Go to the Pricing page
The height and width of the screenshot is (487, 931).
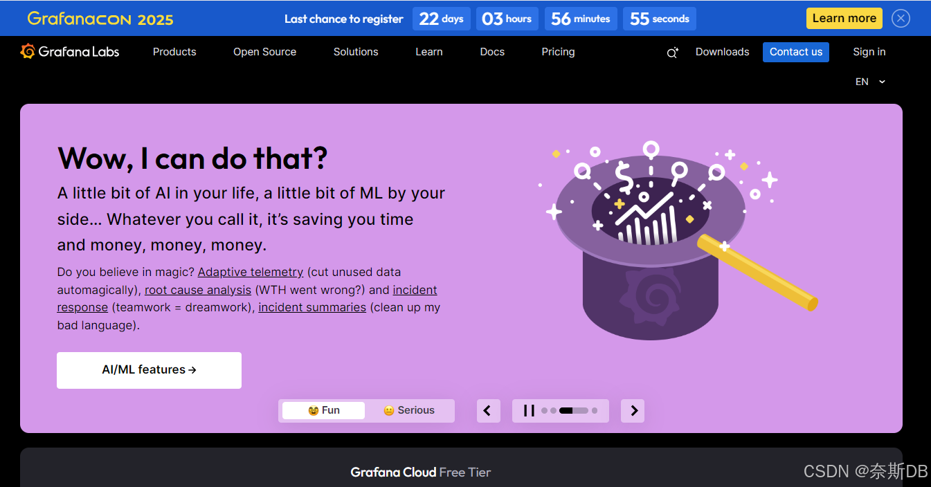click(x=558, y=52)
